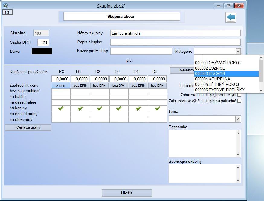Viewport: 264px width, 201px height.
Task: Toggle the D2 column bez DPH button
Action: point(99,86)
